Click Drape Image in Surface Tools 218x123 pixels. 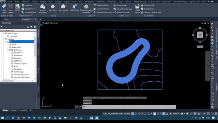120,5
